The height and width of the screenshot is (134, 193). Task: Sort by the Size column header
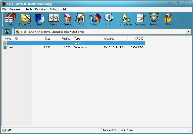[x=42, y=39]
